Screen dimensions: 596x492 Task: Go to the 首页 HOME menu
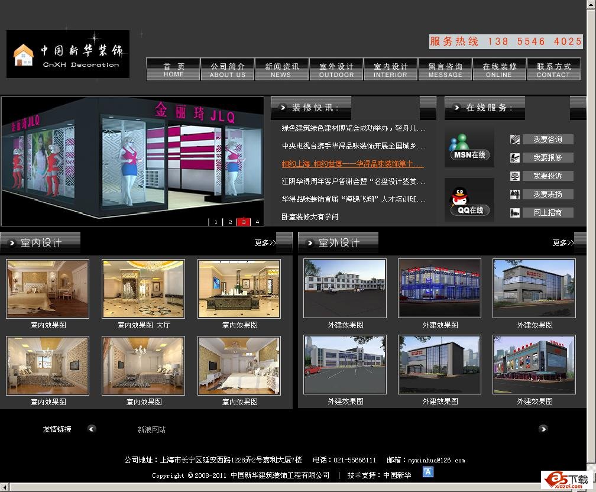pyautogui.click(x=173, y=70)
